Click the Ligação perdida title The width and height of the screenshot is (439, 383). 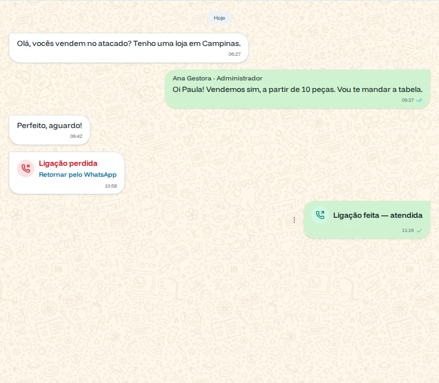68,163
